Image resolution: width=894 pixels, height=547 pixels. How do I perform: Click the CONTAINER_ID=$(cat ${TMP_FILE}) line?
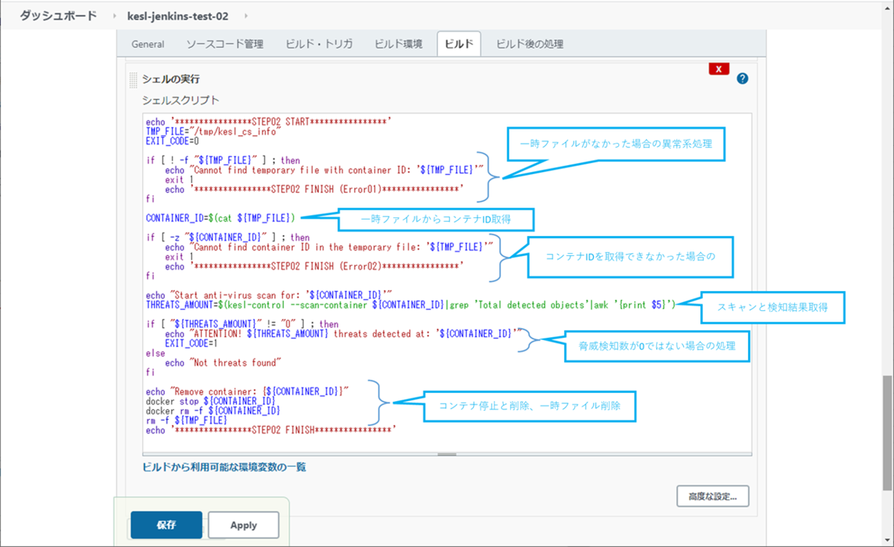pos(221,218)
